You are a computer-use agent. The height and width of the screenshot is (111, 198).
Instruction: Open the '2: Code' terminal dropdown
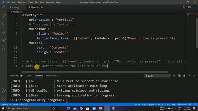(x=157, y=76)
